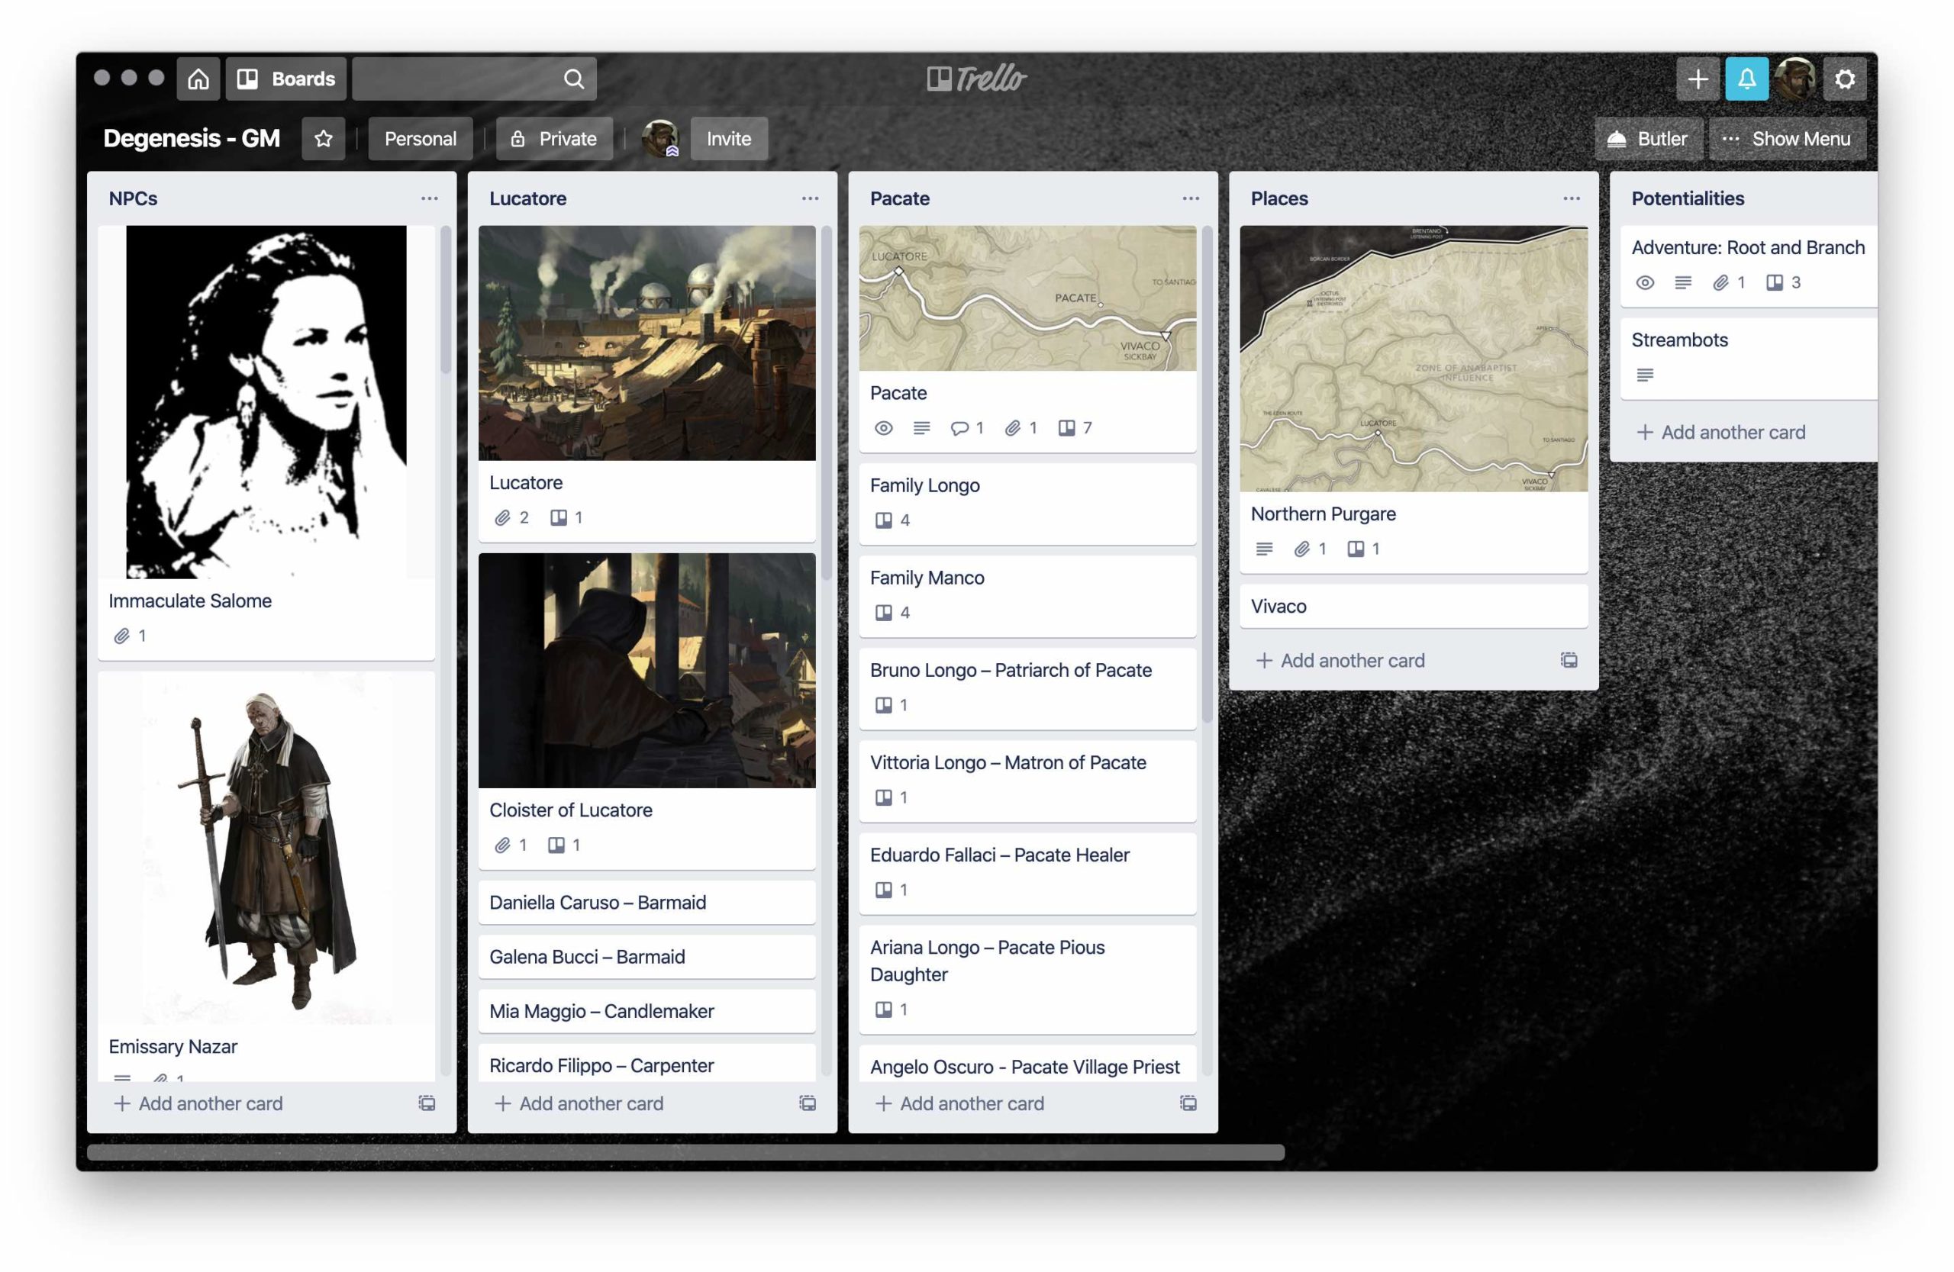Create new item with plus icon
The width and height of the screenshot is (1954, 1272).
[x=1697, y=79]
